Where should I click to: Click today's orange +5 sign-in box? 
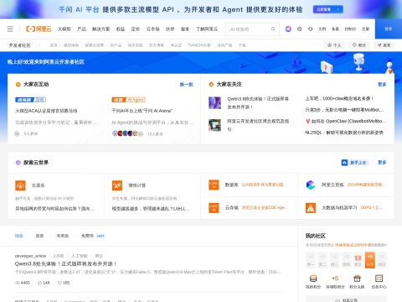370,260
